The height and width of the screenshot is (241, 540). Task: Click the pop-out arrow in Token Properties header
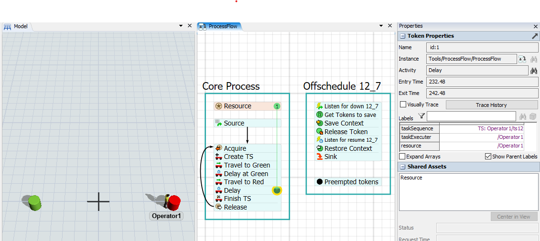534,36
